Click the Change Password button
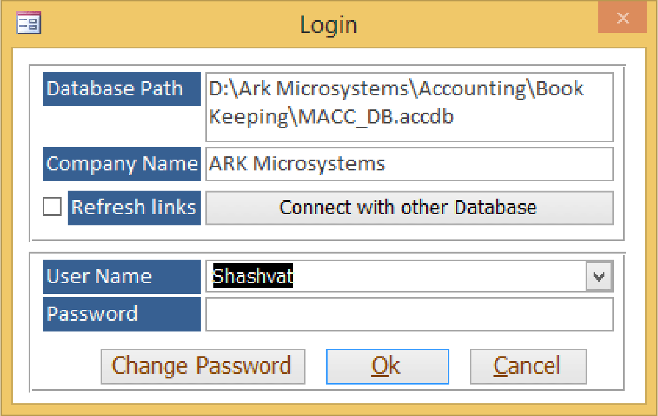The image size is (658, 416). coord(203,366)
